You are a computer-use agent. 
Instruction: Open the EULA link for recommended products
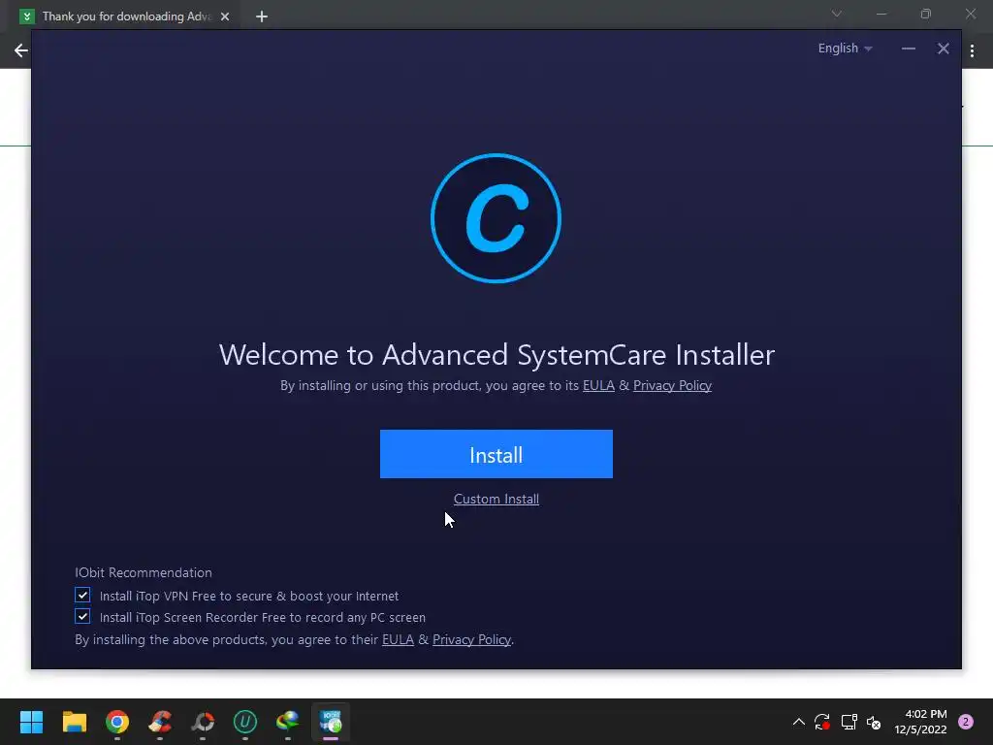click(x=398, y=640)
